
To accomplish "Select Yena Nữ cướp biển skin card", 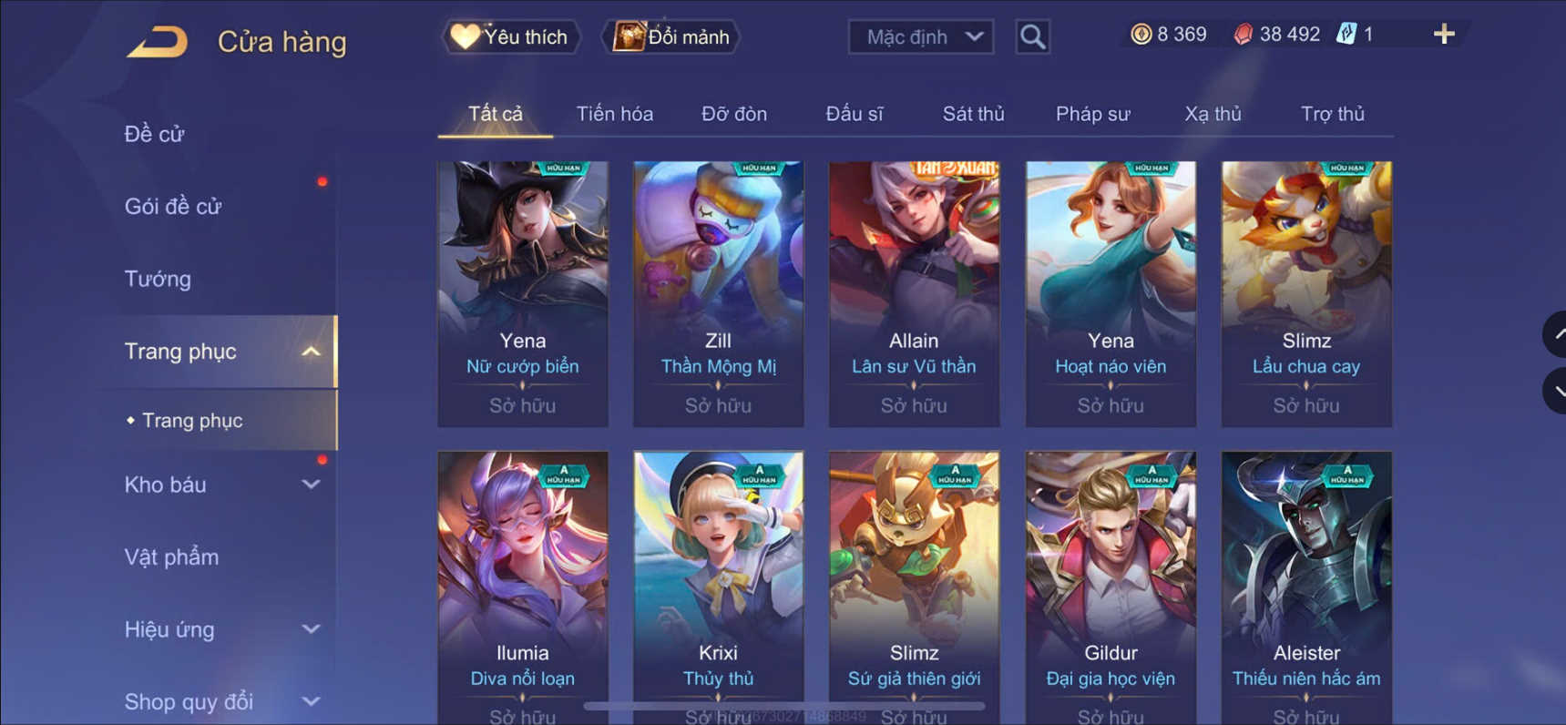I will pos(523,294).
